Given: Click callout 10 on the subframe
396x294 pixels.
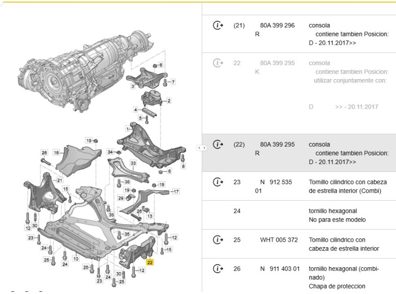Looking at the screenshot, I should (x=75, y=259).
